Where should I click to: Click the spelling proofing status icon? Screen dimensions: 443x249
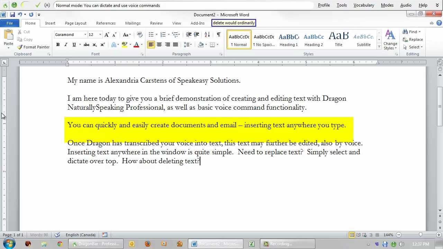coord(57,235)
